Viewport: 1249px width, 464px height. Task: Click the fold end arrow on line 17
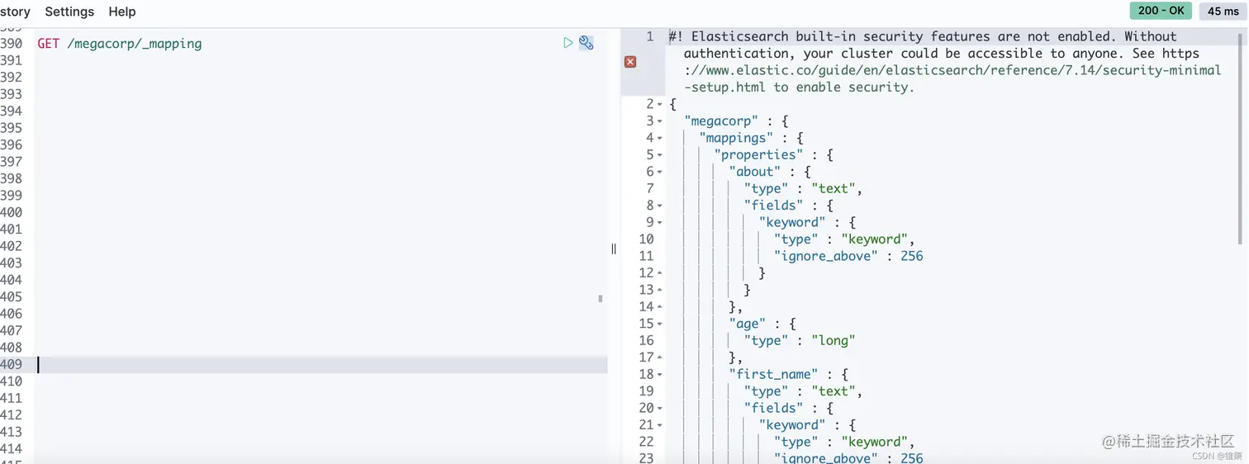[660, 357]
